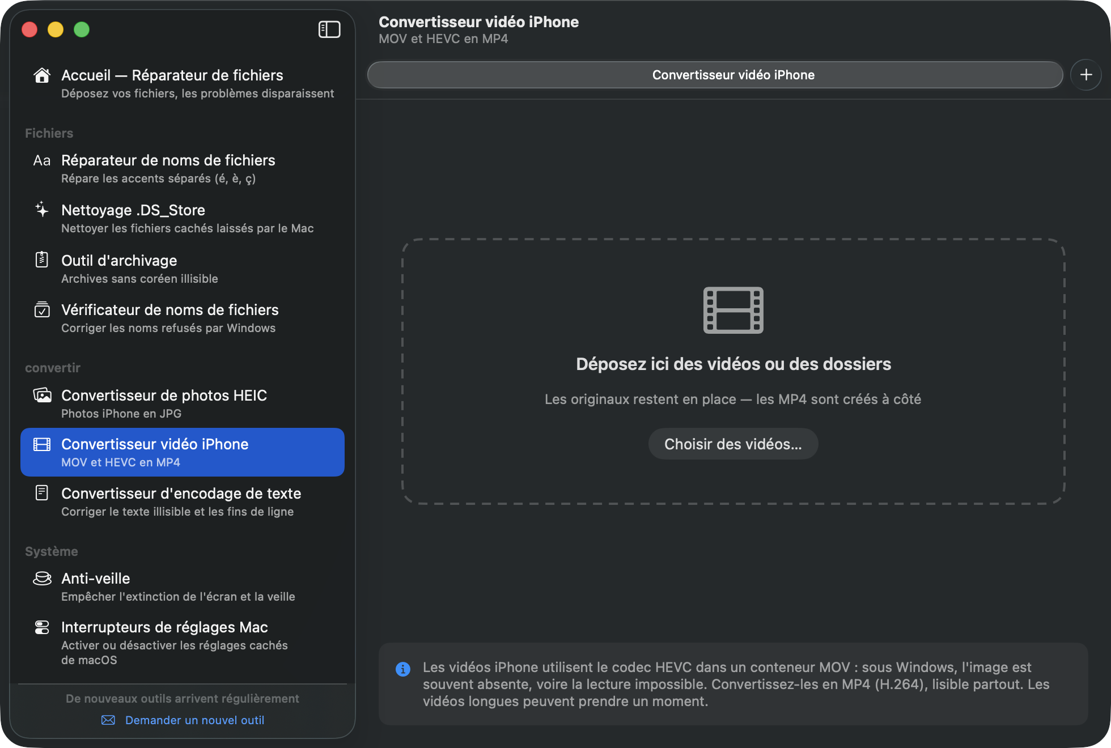Open the Anti-veille tool

pos(183,587)
